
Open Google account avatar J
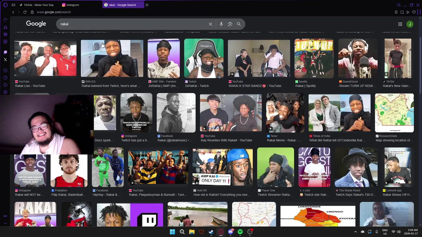coord(410,24)
